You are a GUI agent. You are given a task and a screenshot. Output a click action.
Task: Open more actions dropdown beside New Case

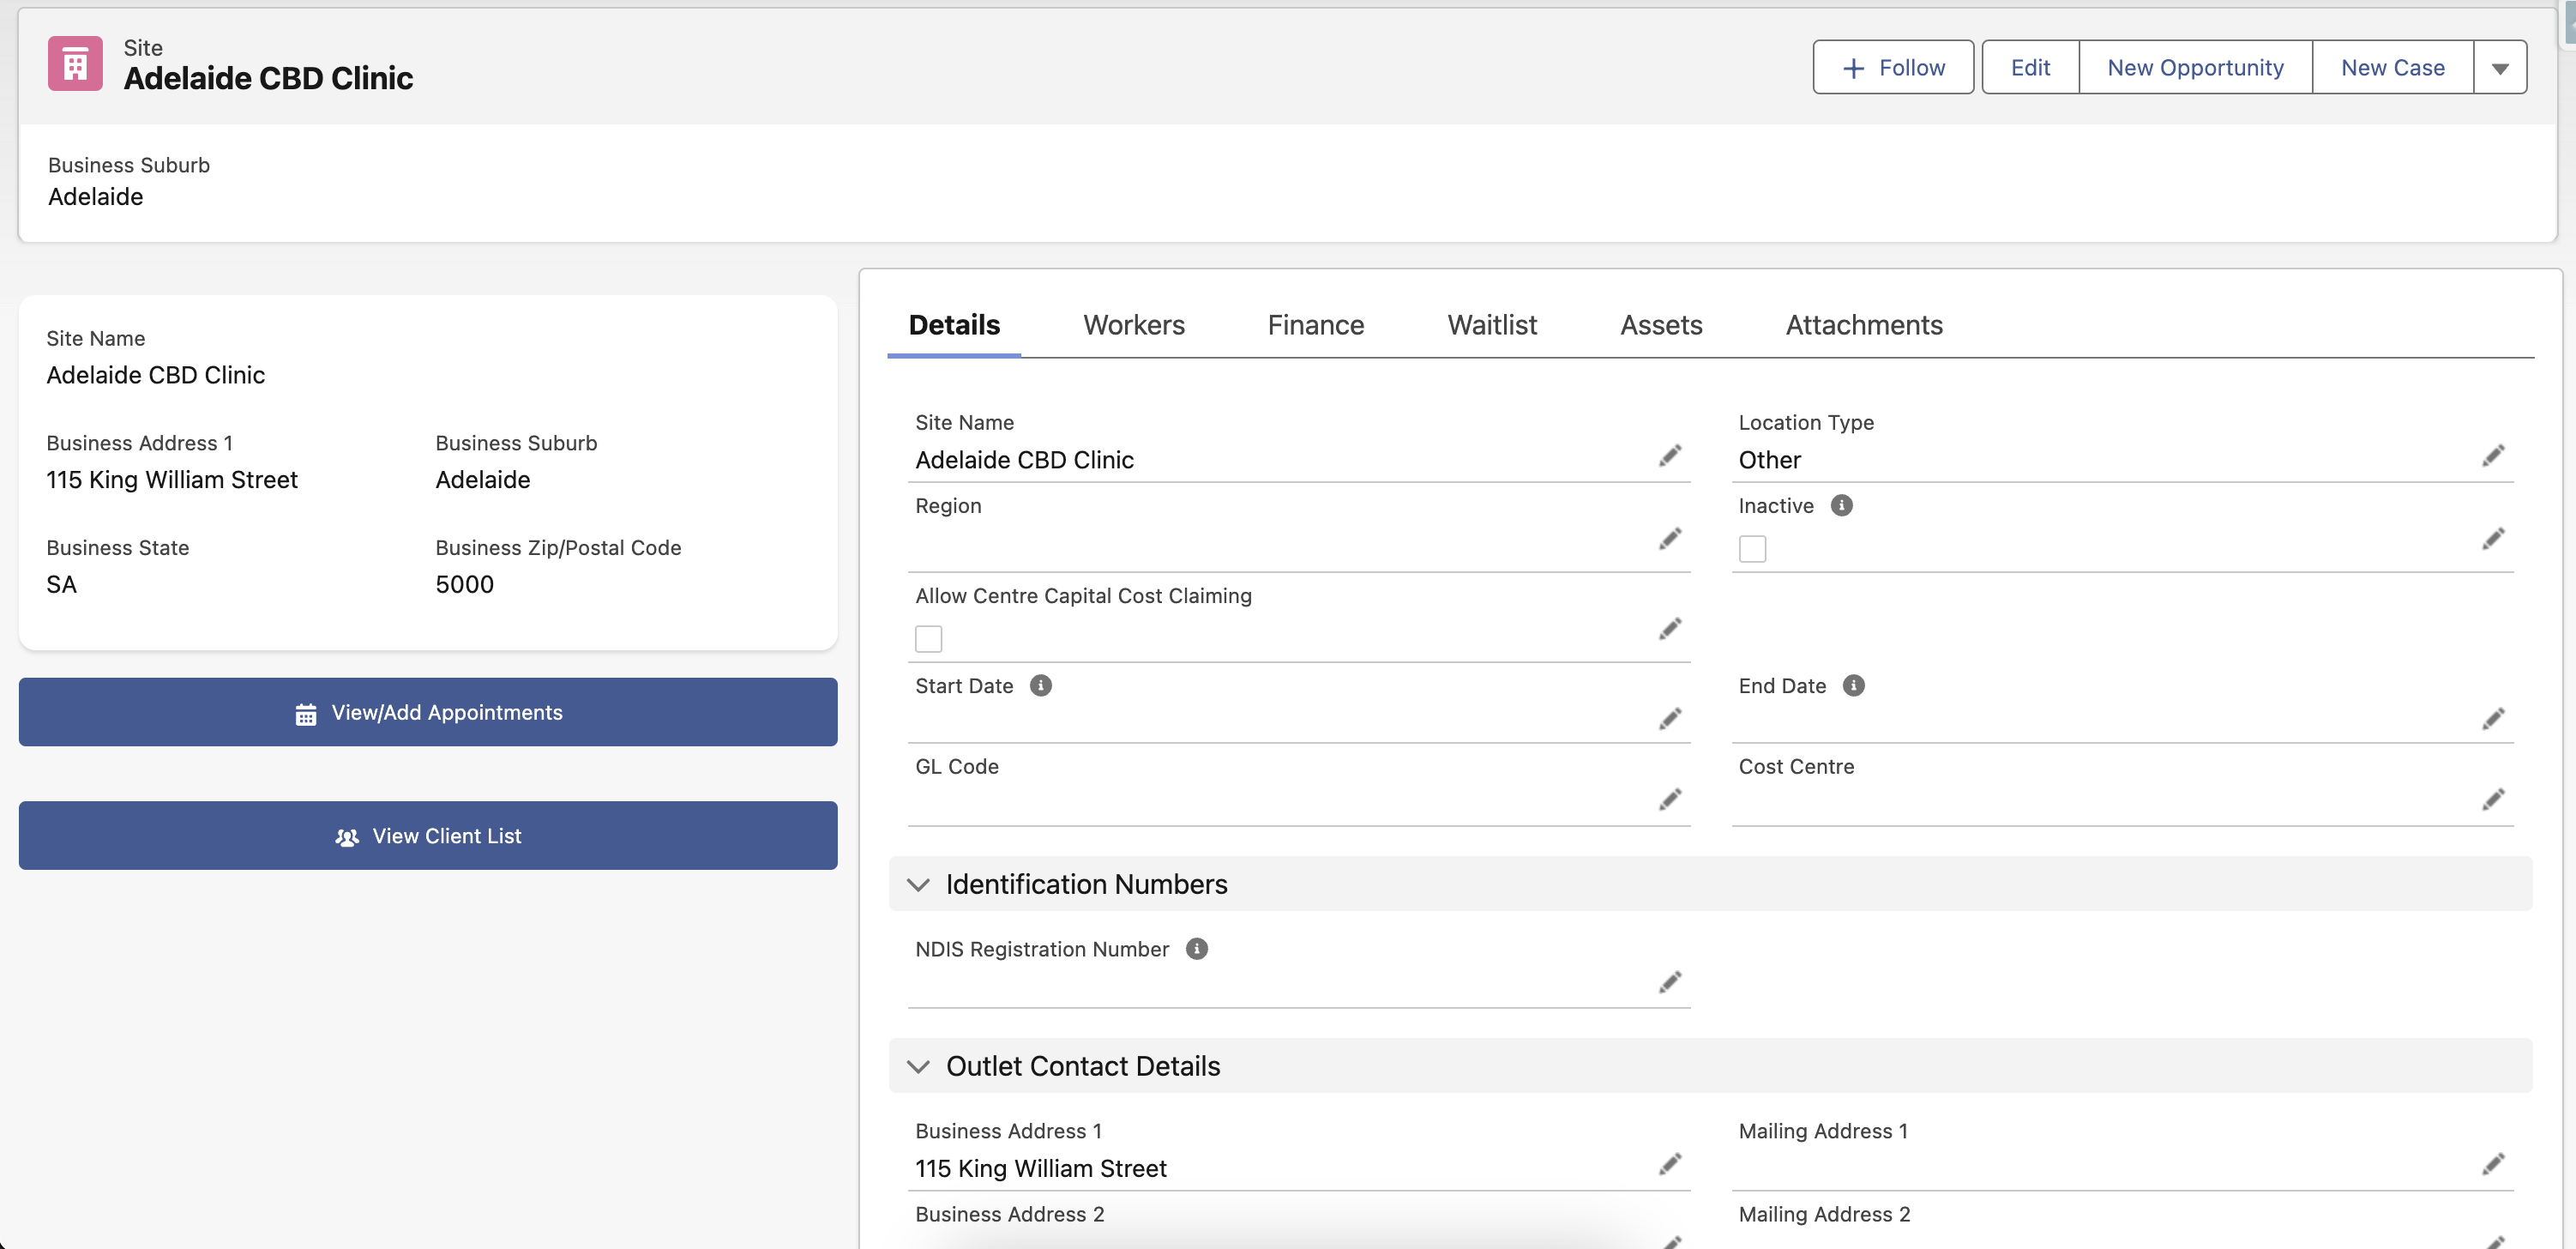[x=2499, y=68]
